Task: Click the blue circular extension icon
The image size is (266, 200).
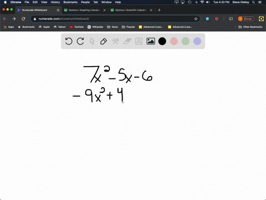Action: pyautogui.click(x=207, y=19)
